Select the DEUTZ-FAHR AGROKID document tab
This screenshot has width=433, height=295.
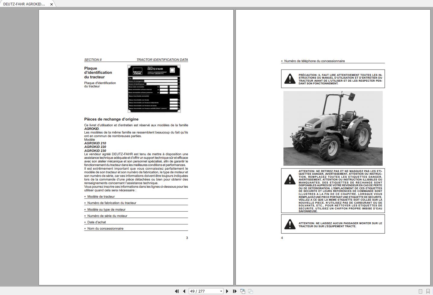pos(24,4)
